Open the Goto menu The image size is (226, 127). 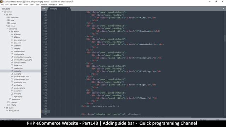click(x=31, y=5)
